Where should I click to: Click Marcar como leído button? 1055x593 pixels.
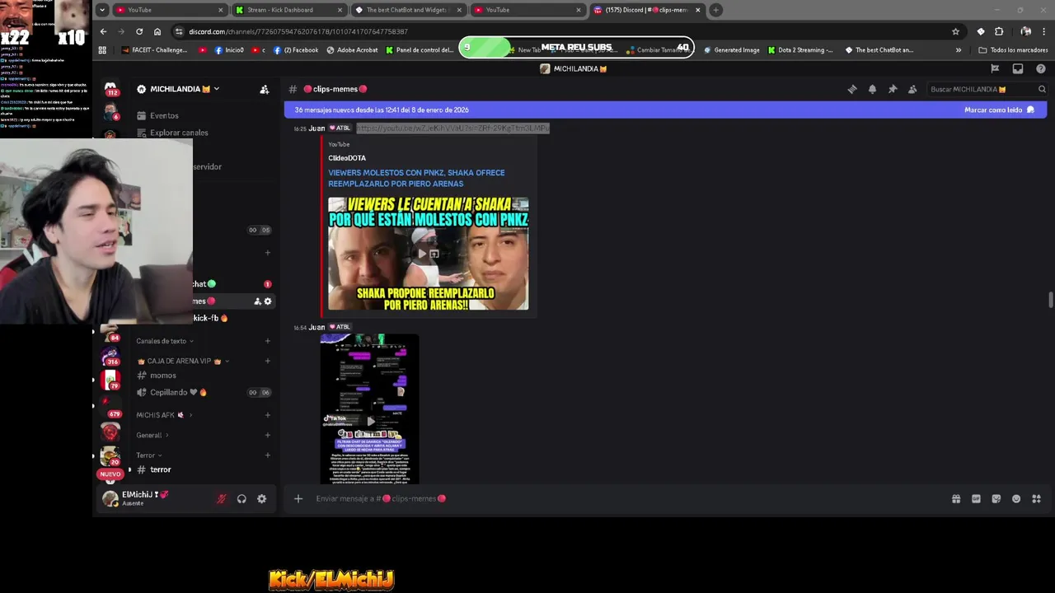[999, 110]
